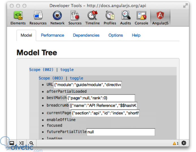Viewport: 196px width, 152px height.
Task: Click the dock-to-window icon at bottom left
Action: pos(12,143)
